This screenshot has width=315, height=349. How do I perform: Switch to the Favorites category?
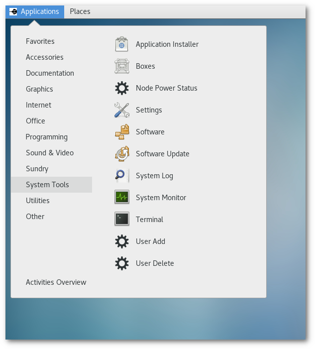[40, 41]
